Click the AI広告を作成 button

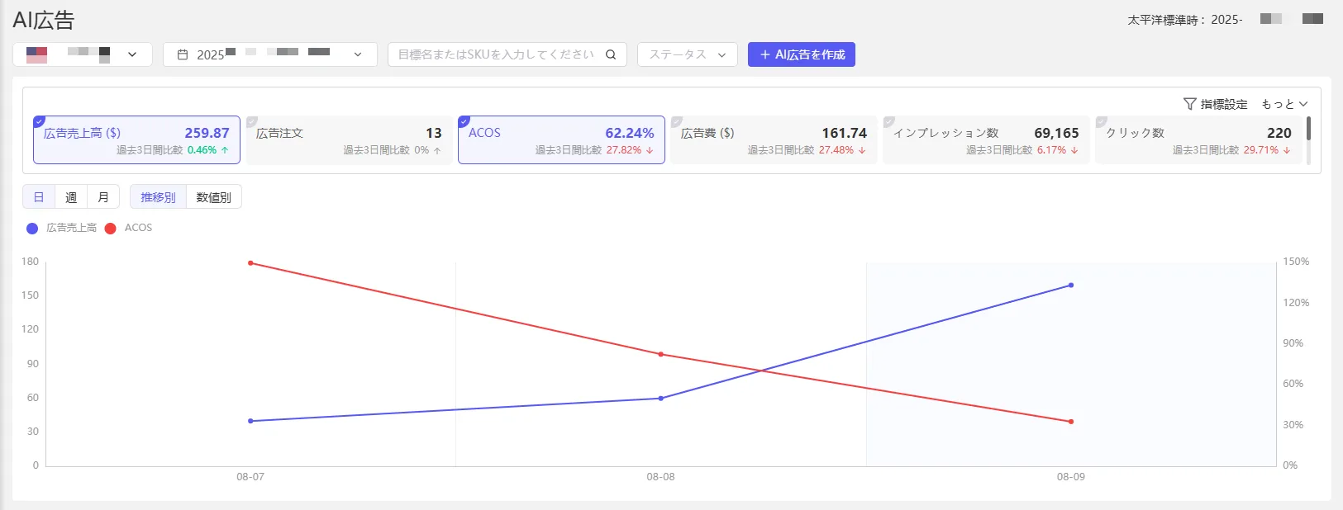[x=802, y=54]
